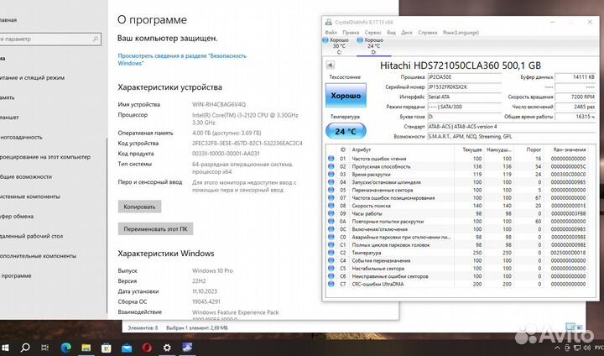Open the Правка menu in CrystalDiskInfo
Image resolution: width=604 pixels, height=356 pixels.
click(x=351, y=33)
